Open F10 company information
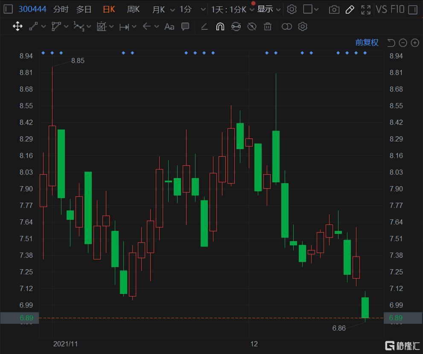 pyautogui.click(x=397, y=9)
